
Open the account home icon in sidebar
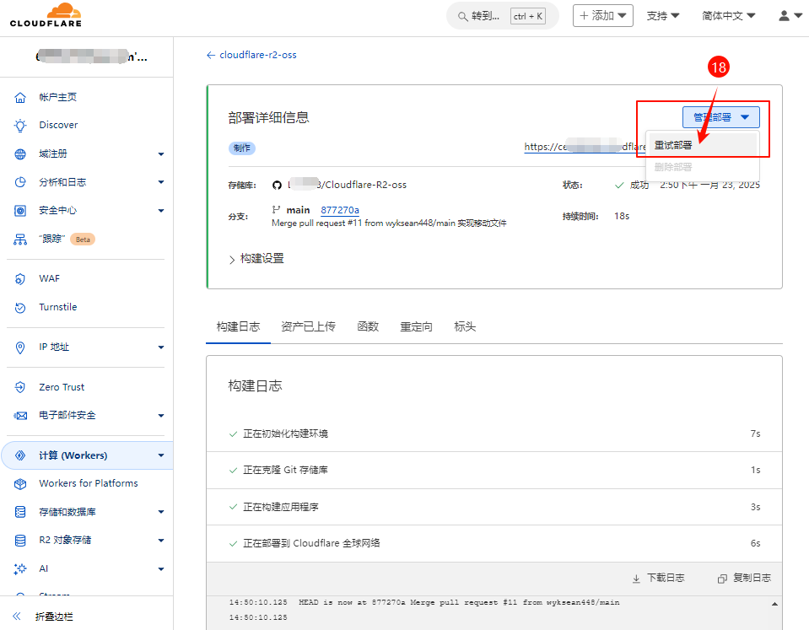pos(21,98)
